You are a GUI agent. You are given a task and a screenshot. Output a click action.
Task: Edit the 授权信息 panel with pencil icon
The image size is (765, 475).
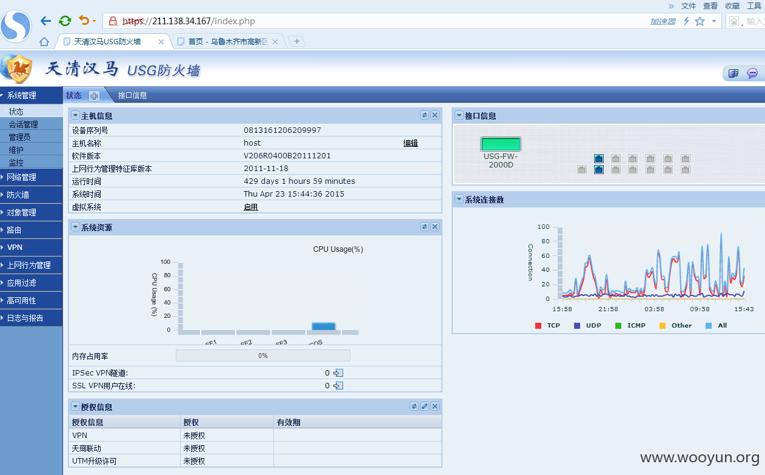[425, 406]
